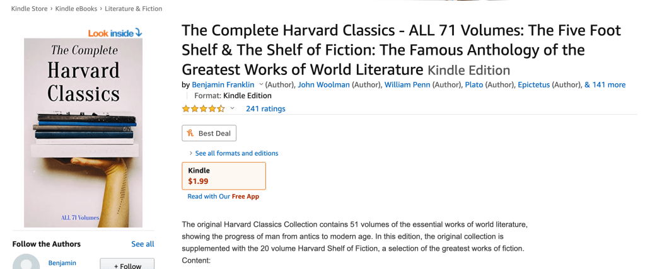Expand the Benjamin Franklin author dropdown
The image size is (645, 269).
[x=261, y=85]
